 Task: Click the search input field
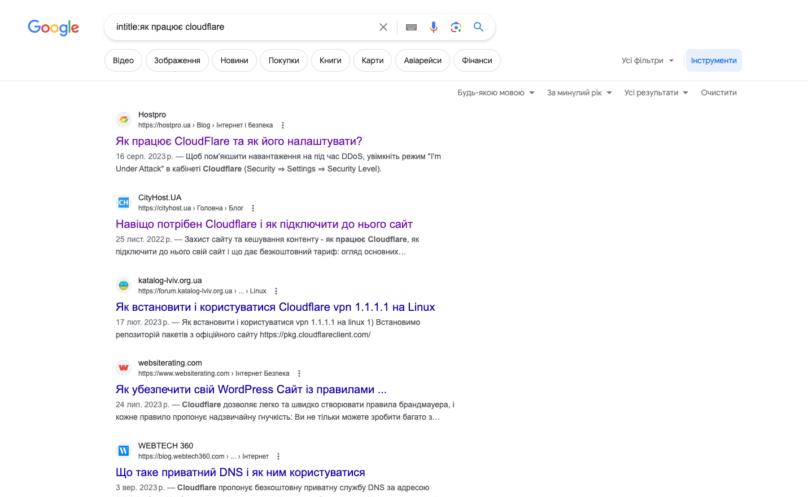tap(243, 27)
